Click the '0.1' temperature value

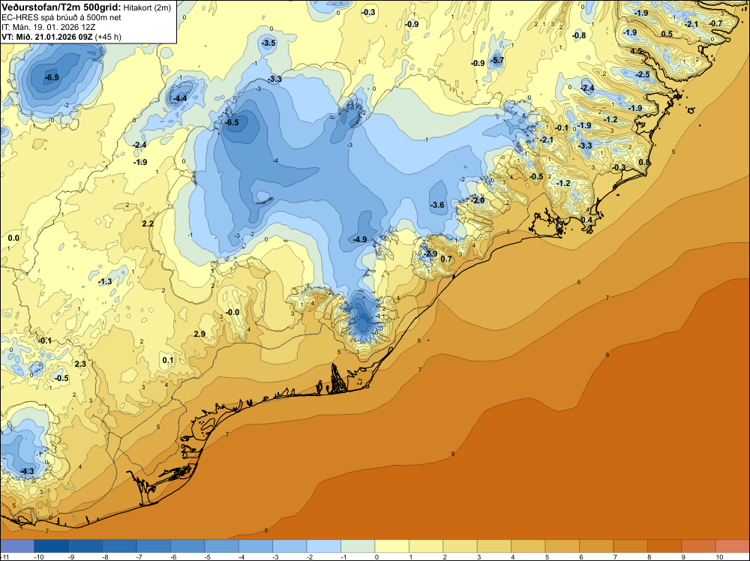(x=168, y=361)
